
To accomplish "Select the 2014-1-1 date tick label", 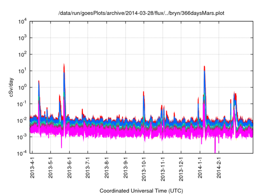I will coord(200,167).
